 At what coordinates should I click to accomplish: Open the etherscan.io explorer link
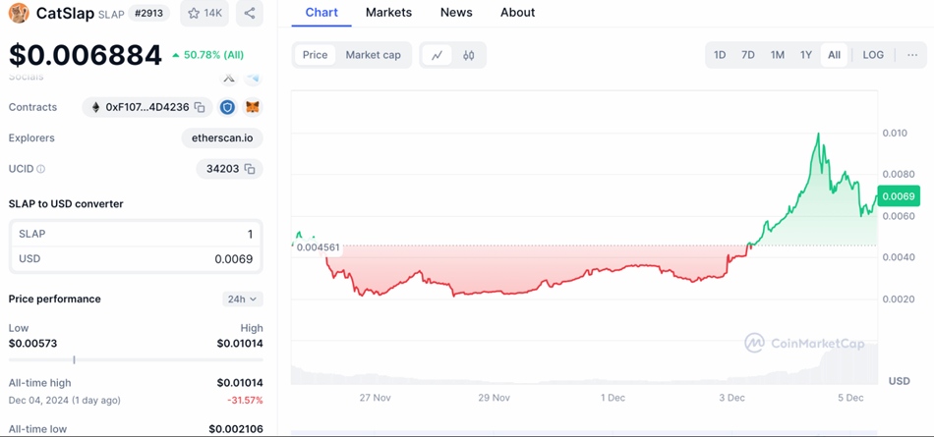point(222,138)
